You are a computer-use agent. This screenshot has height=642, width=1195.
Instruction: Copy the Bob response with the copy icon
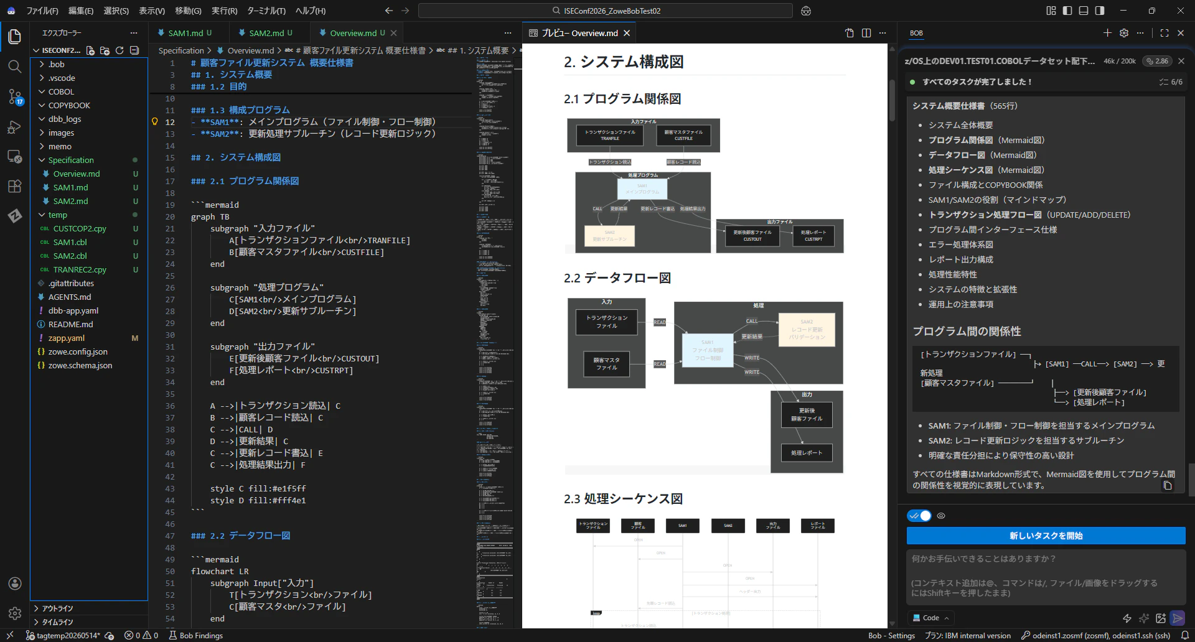pyautogui.click(x=1168, y=485)
